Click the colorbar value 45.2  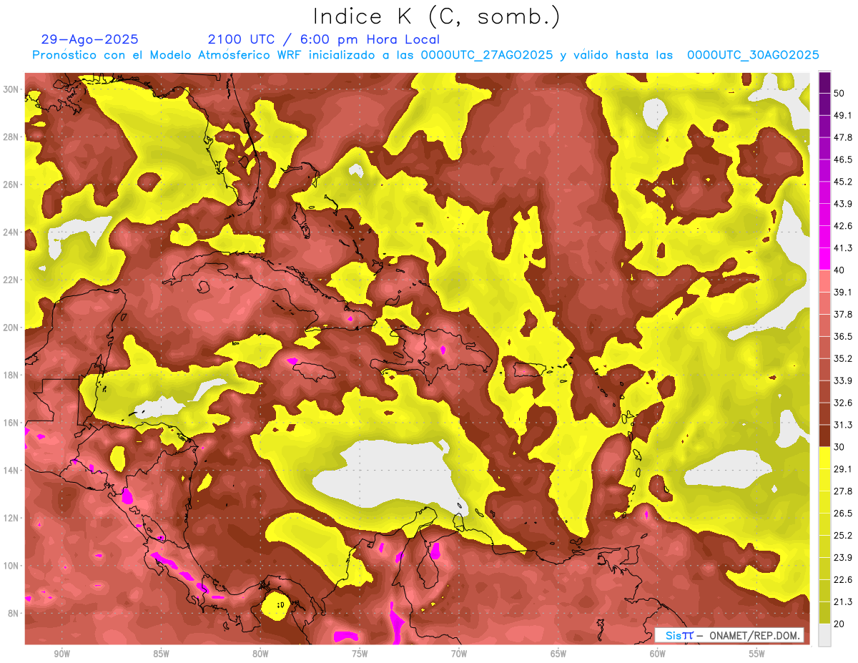(843, 182)
